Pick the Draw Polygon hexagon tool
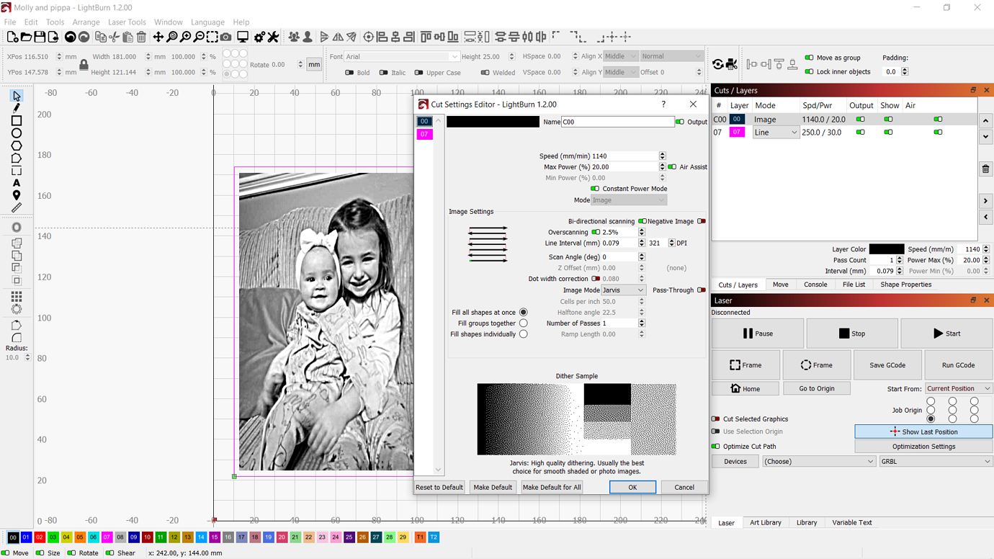Viewport: 994px width, 559px height. (x=17, y=146)
